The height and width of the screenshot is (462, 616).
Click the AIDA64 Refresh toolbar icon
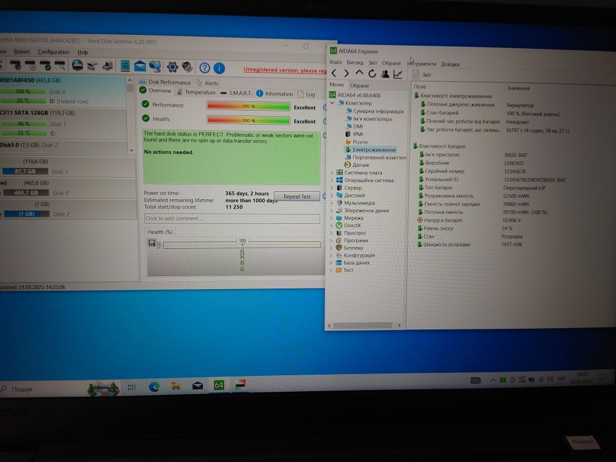pos(372,73)
